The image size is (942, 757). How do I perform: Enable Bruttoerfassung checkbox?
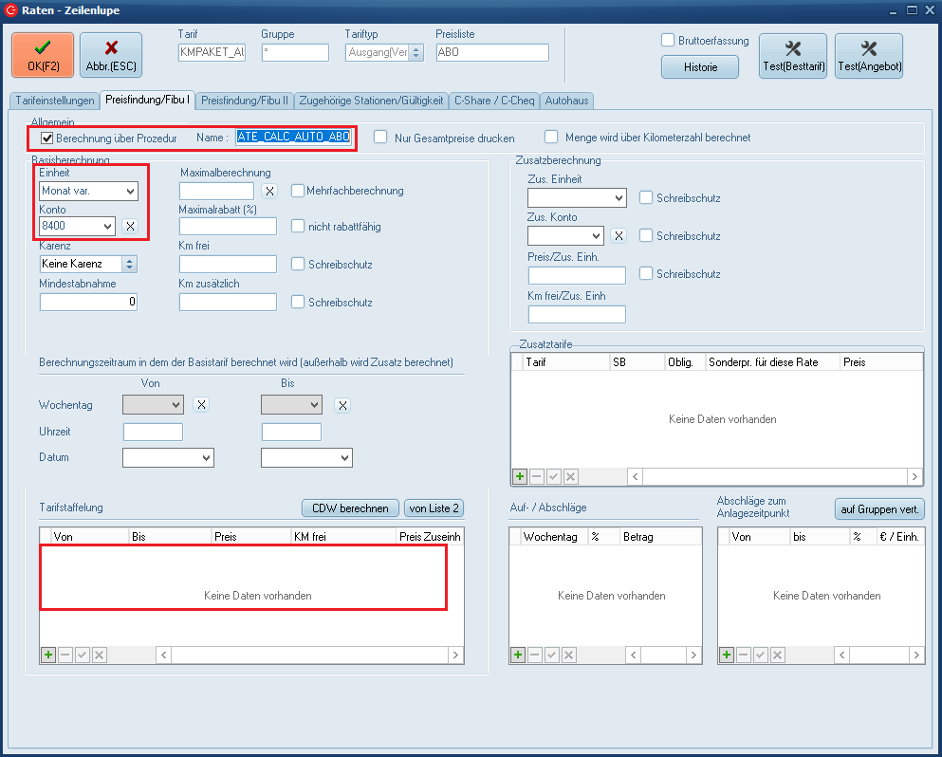pyautogui.click(x=668, y=41)
